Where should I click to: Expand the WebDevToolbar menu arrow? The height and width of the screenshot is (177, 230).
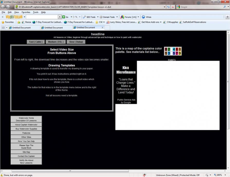(x=24, y=17)
